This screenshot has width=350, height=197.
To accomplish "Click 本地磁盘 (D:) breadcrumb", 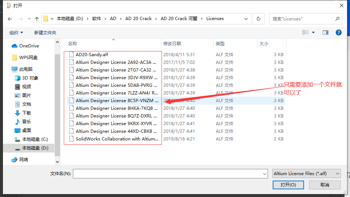I will 70,19.
